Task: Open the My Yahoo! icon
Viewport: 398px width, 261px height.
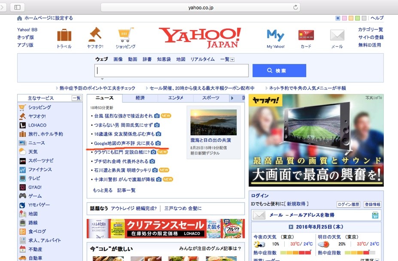Action: coord(275,35)
